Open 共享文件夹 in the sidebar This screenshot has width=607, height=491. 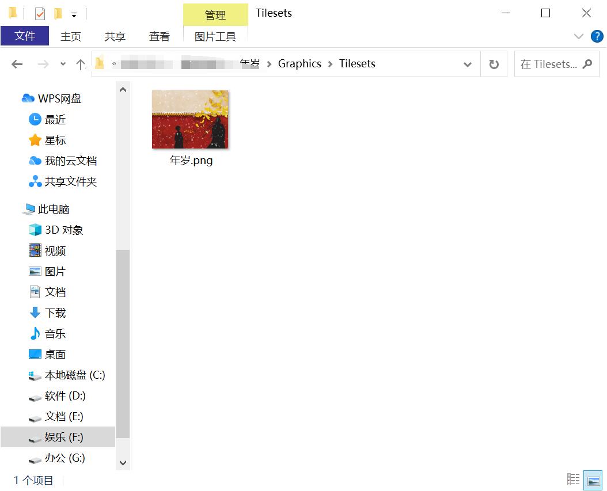pos(63,181)
